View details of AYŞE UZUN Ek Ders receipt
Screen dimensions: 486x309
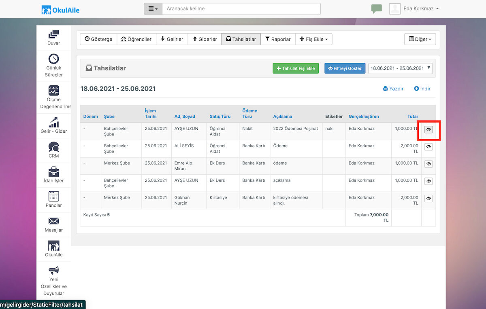tap(428, 181)
